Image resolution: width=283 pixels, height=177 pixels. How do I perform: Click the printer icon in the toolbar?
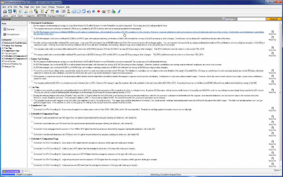[x=5, y=12]
